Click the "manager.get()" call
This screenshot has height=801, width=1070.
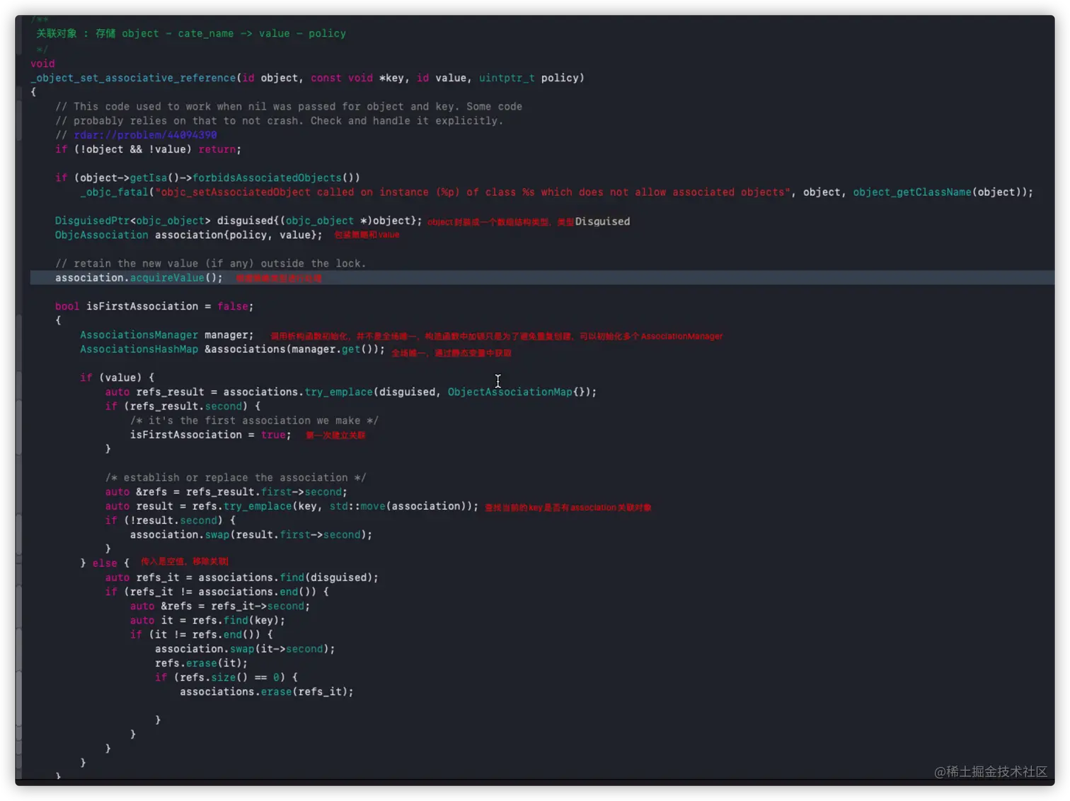333,349
